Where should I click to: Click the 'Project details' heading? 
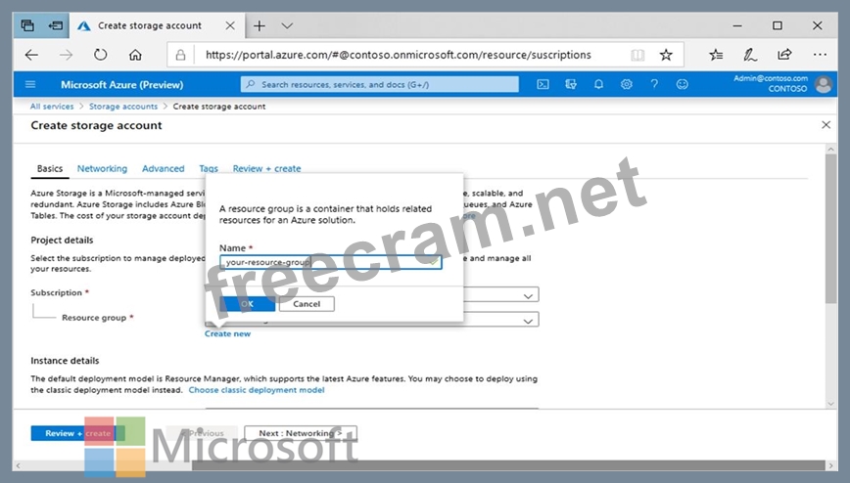pyautogui.click(x=62, y=240)
